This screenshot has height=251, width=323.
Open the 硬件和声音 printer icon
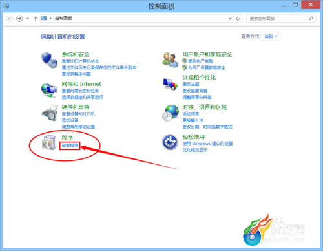[x=50, y=113]
